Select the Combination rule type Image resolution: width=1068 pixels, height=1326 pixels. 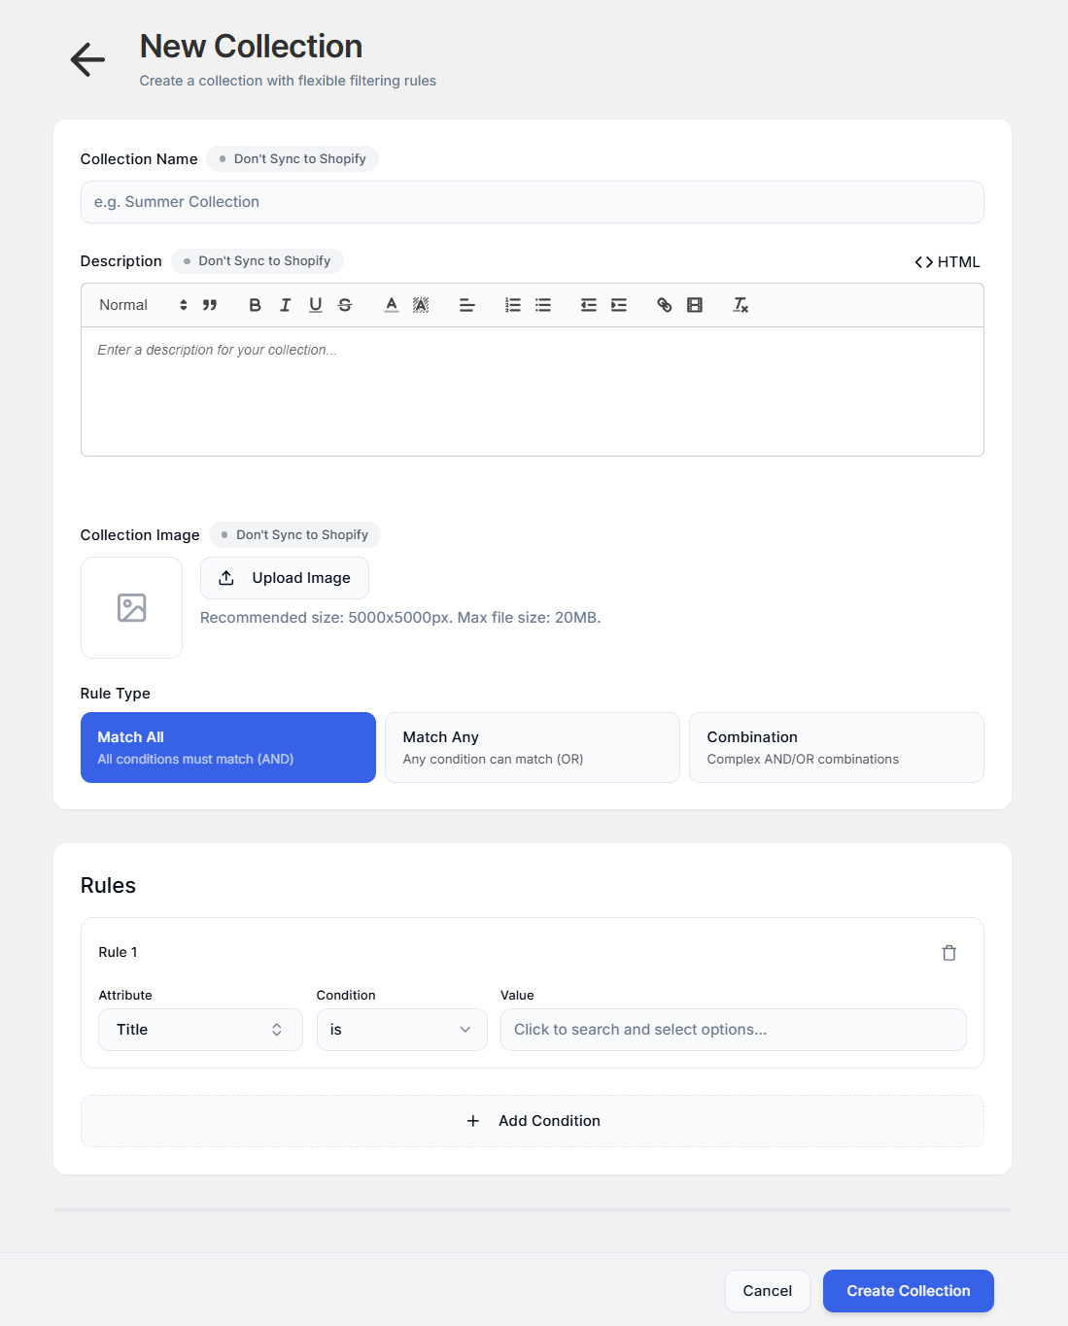836,747
